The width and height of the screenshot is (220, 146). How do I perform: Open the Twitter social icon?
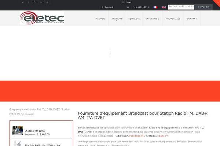tap(23, 3)
